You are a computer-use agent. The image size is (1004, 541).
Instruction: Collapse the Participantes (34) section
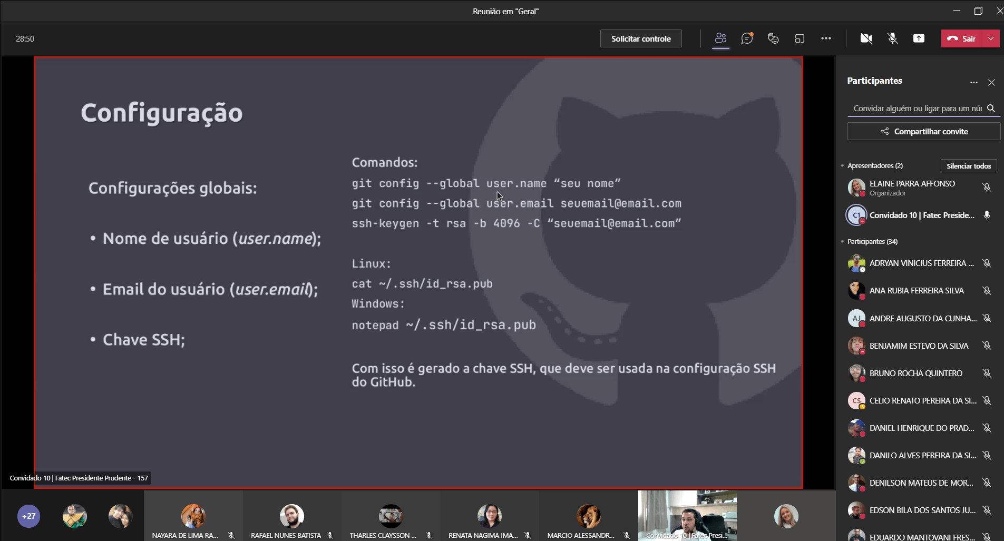(x=842, y=242)
